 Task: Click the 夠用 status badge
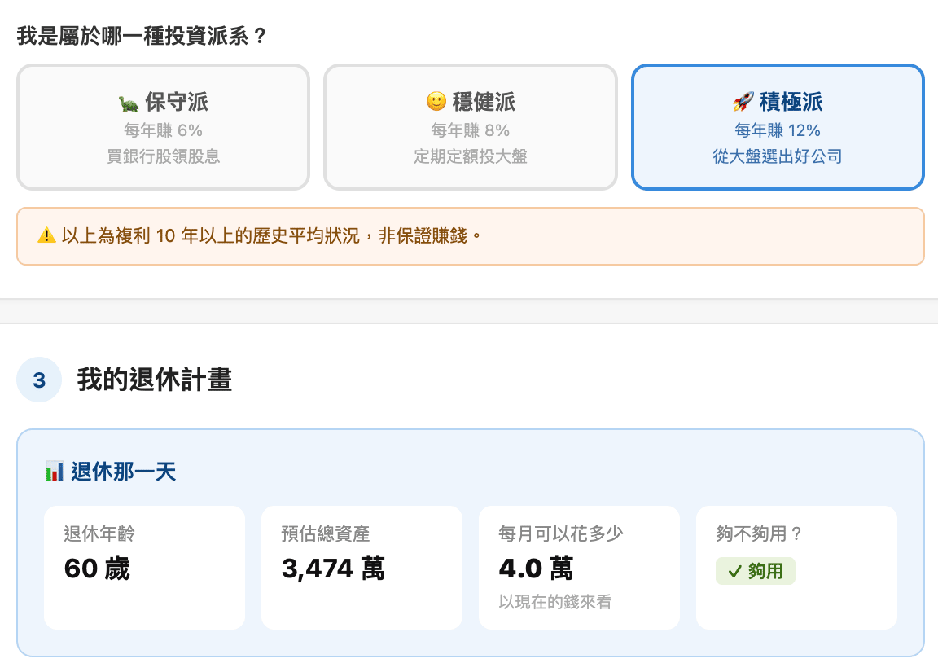point(755,571)
